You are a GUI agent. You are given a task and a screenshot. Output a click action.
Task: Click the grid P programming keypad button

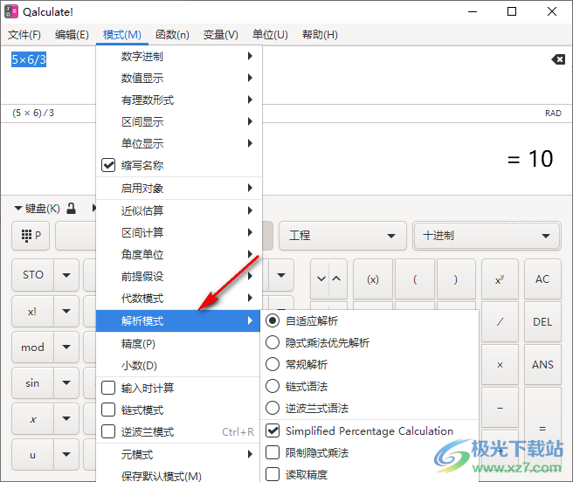[31, 236]
